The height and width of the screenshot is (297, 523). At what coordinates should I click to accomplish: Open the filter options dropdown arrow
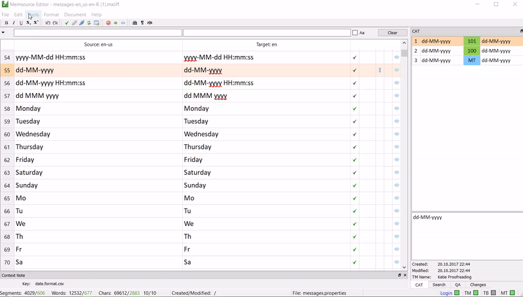[x=3, y=33]
